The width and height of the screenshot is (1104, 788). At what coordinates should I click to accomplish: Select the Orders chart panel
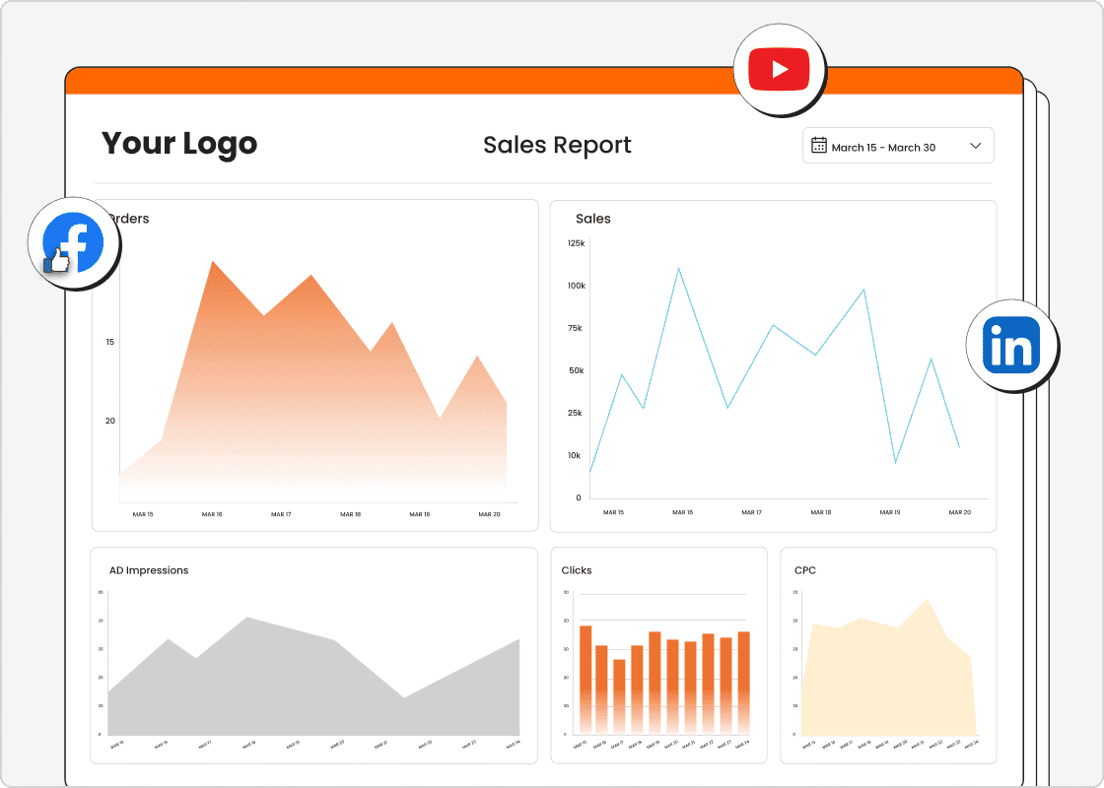pyautogui.click(x=313, y=364)
